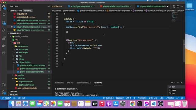Viewport: 196px width, 110px height.
Task: Open the Terminal app from the Dock
Action: point(140,104)
